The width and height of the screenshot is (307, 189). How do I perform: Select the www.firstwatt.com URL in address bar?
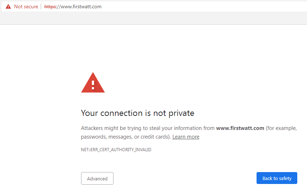pos(73,6)
